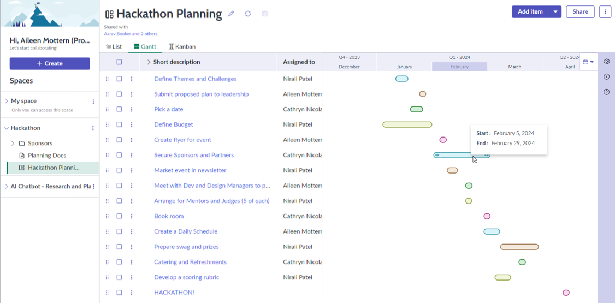Click the refresh sync icon near title
The width and height of the screenshot is (615, 304).
tap(248, 14)
